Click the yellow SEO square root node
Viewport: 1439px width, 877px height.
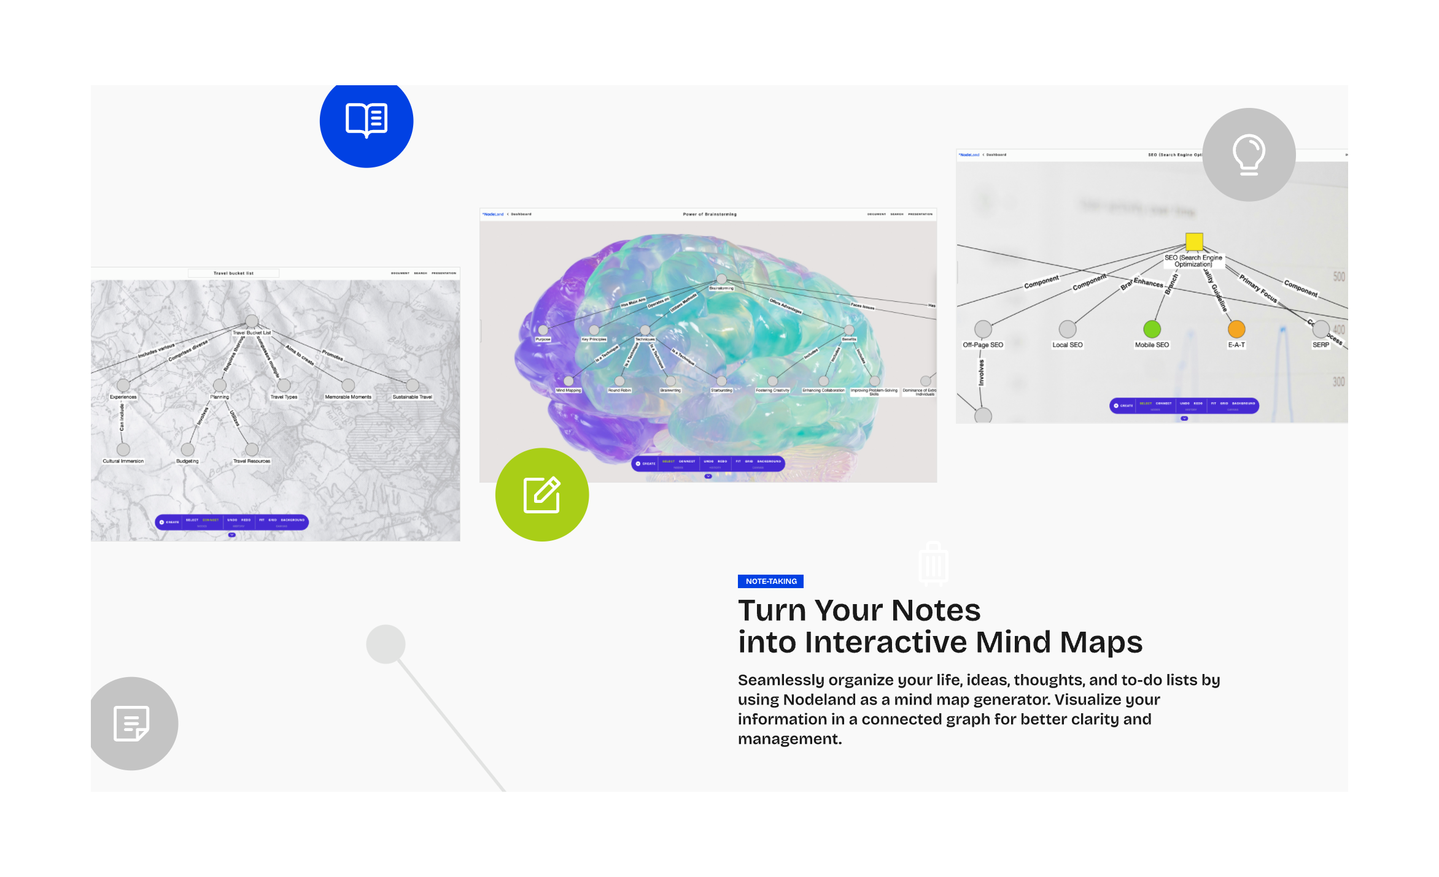(1193, 242)
